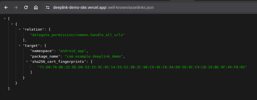Collapse the root JSON array

[x=5, y=19]
